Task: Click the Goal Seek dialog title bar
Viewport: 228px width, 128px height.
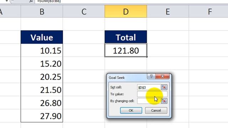Action: 127,78
